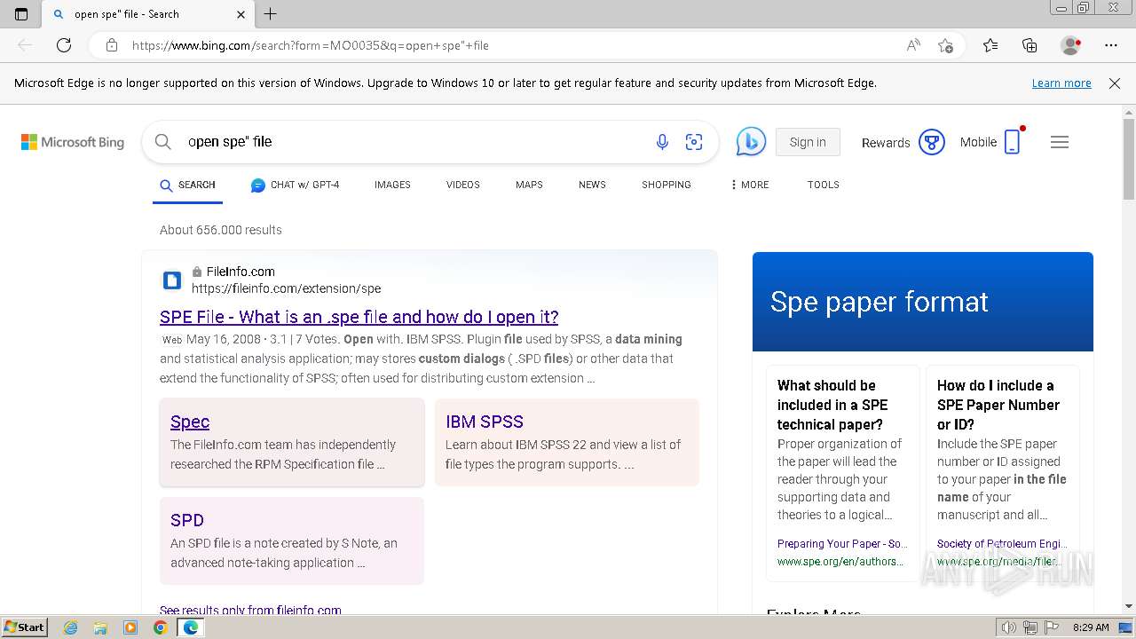The height and width of the screenshot is (639, 1136).
Task: Search using the microphone icon
Action: tap(662, 142)
